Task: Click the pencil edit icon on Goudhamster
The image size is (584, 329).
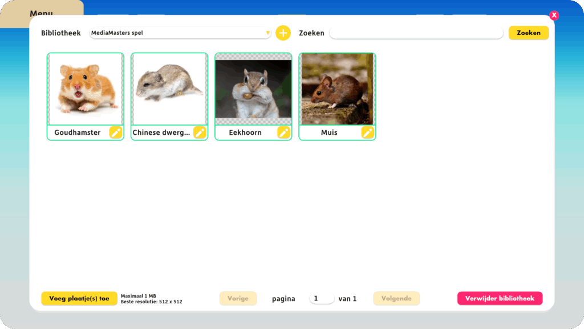Action: tap(116, 133)
